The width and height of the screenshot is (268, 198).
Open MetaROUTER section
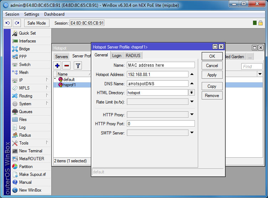[31, 159]
